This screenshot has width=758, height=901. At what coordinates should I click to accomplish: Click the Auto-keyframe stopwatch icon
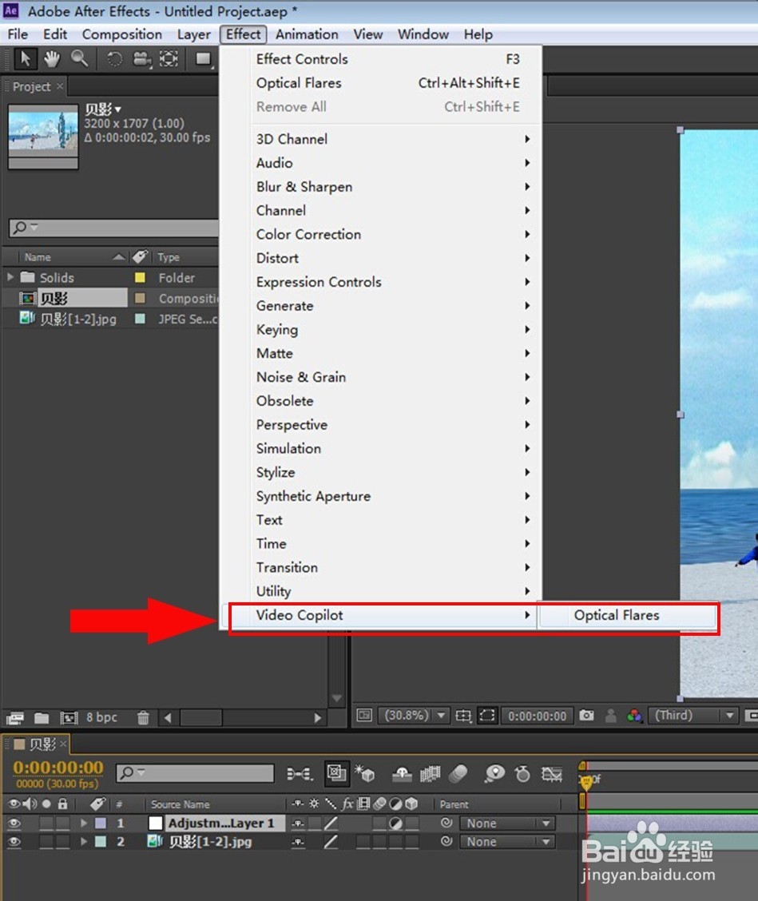(x=522, y=774)
